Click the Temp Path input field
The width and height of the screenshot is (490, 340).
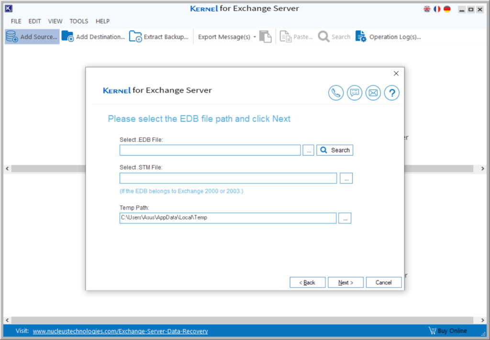228,218
